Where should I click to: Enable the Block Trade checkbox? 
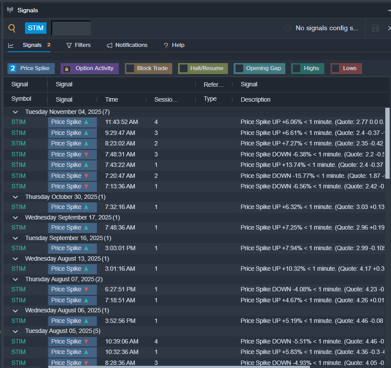(130, 68)
